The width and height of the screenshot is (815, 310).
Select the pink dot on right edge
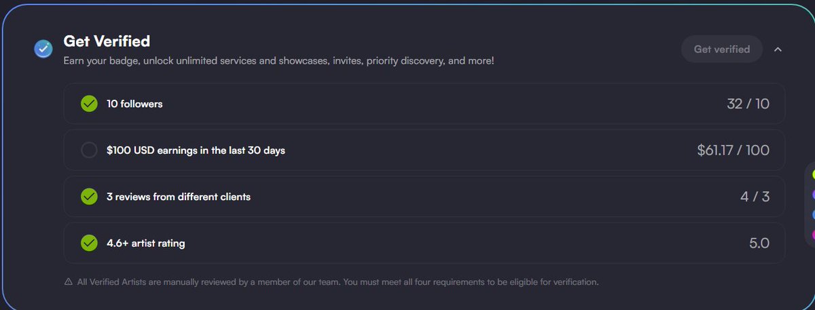click(x=813, y=235)
